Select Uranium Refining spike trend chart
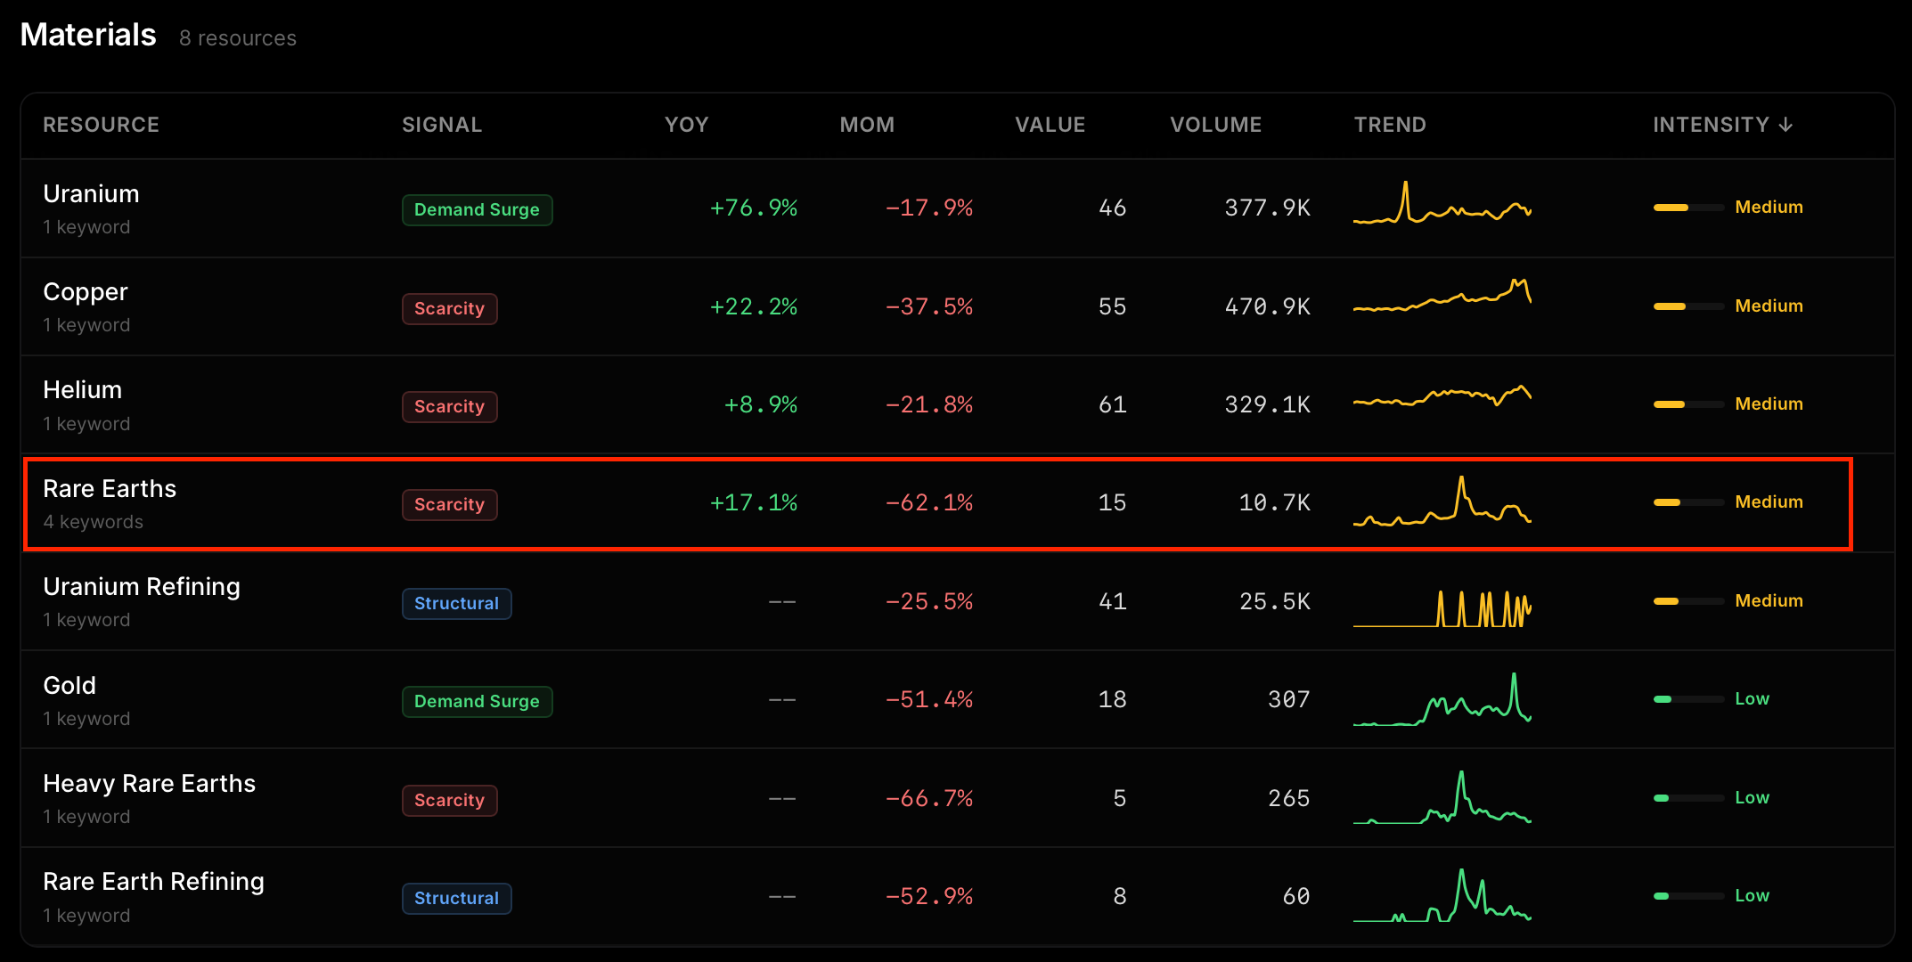This screenshot has width=1912, height=962. coord(1442,608)
